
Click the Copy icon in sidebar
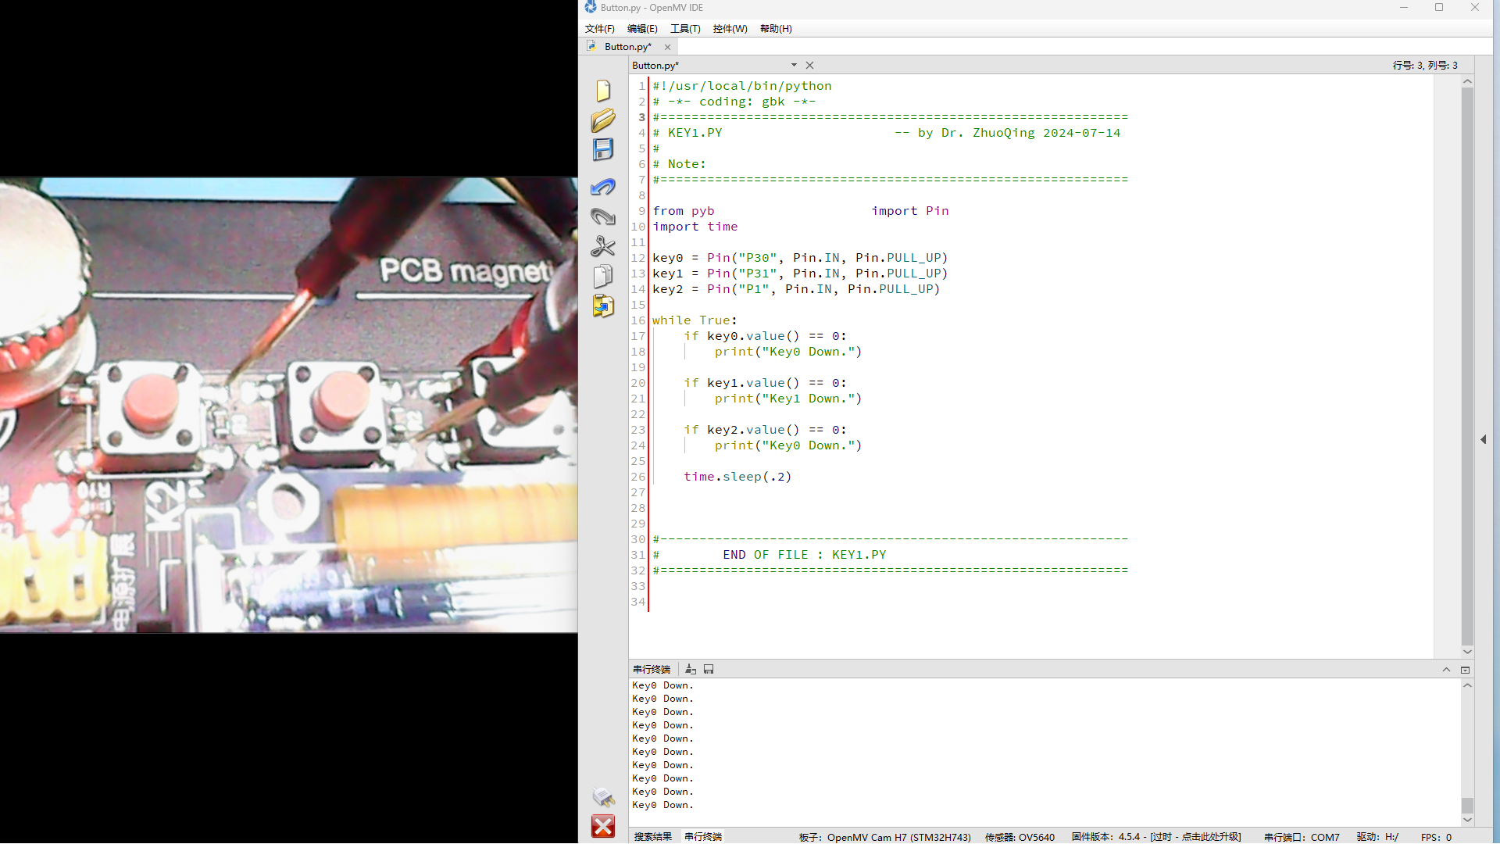click(602, 276)
